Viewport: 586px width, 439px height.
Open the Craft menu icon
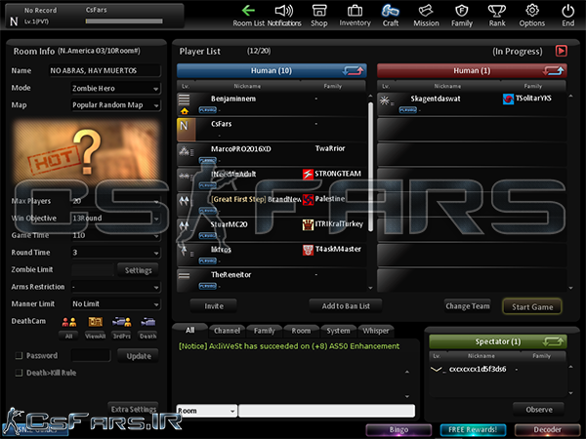click(x=391, y=15)
